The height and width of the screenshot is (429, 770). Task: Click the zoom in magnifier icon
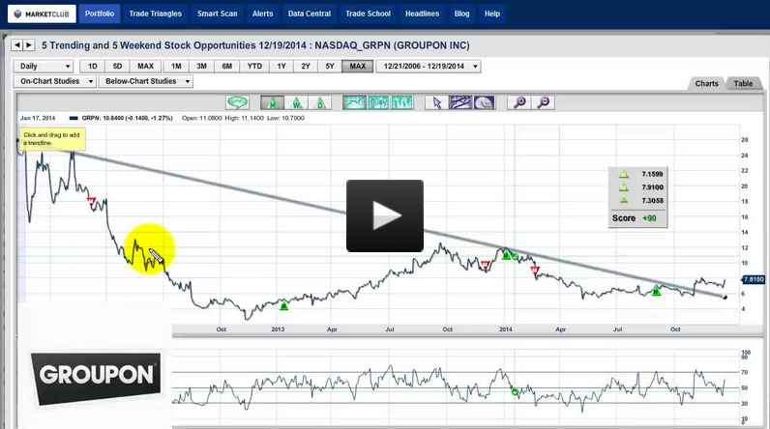coord(520,102)
